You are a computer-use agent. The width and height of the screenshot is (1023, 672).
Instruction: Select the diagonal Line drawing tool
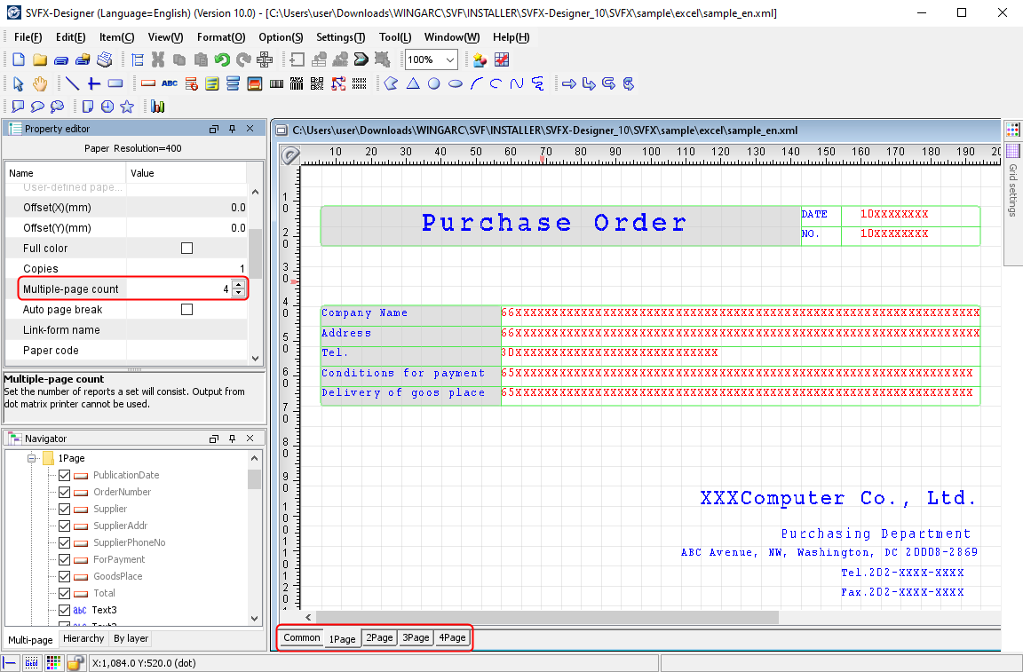(73, 83)
